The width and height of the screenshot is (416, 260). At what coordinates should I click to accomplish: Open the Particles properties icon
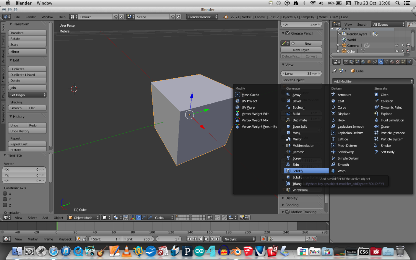(404, 61)
